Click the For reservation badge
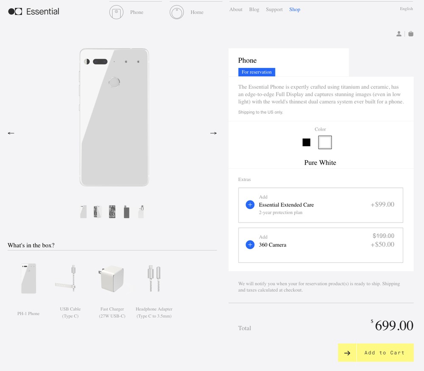The height and width of the screenshot is (371, 424). pyautogui.click(x=257, y=72)
